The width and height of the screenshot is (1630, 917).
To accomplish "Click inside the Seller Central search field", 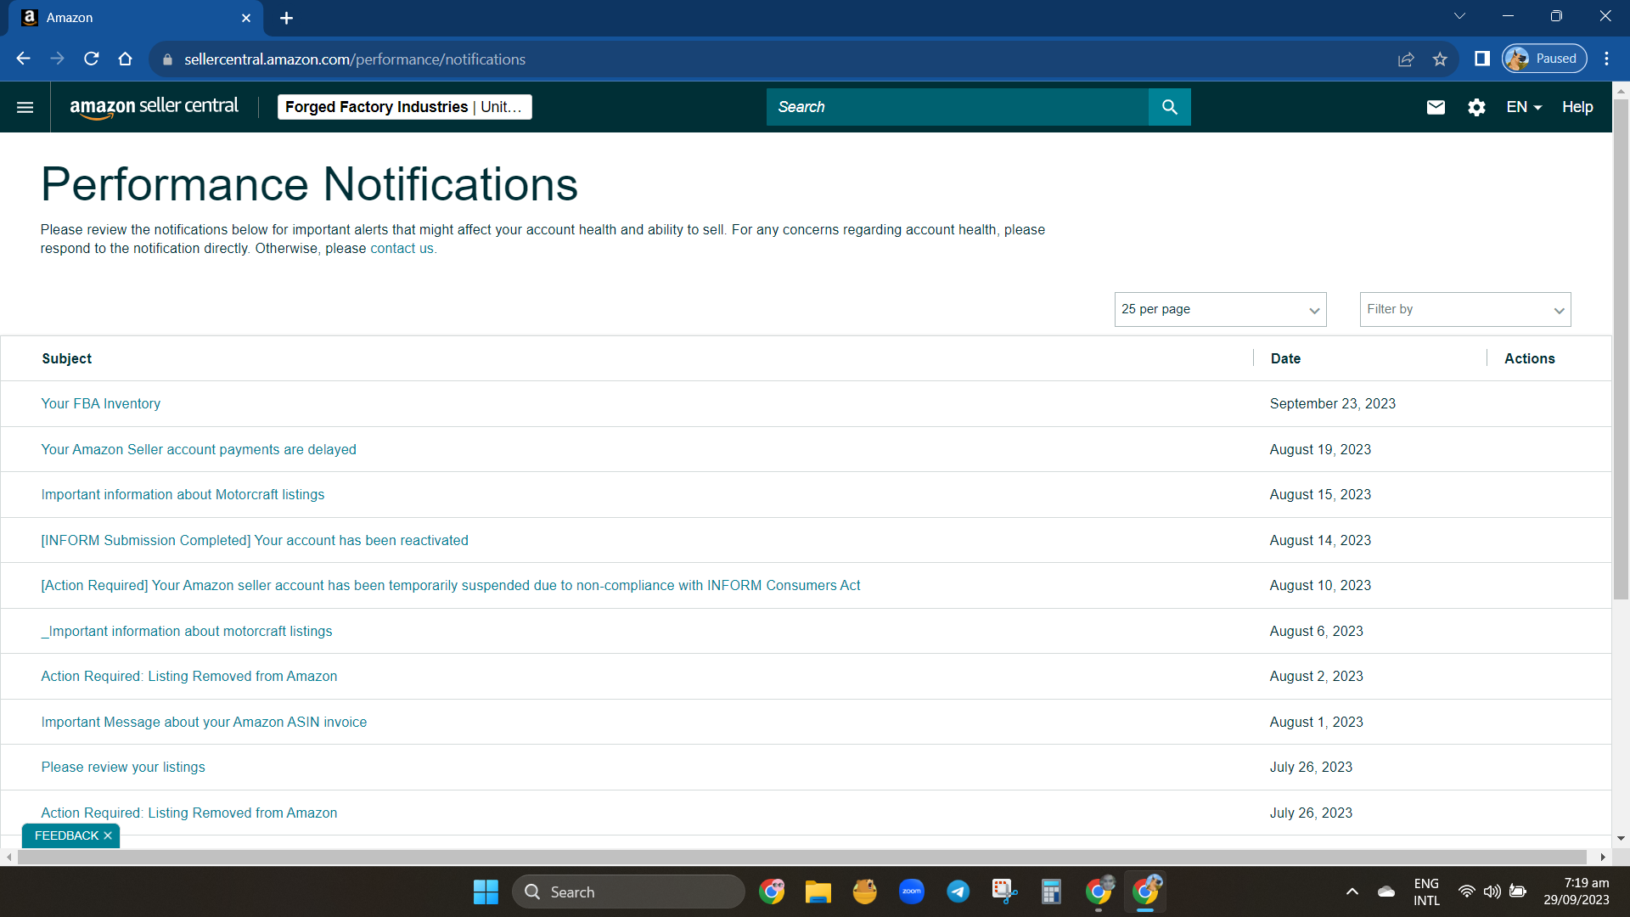I will [x=958, y=107].
